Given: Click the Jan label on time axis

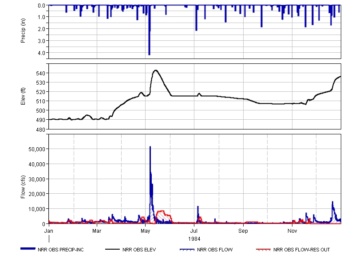Looking at the screenshot, I should pyautogui.click(x=49, y=231).
